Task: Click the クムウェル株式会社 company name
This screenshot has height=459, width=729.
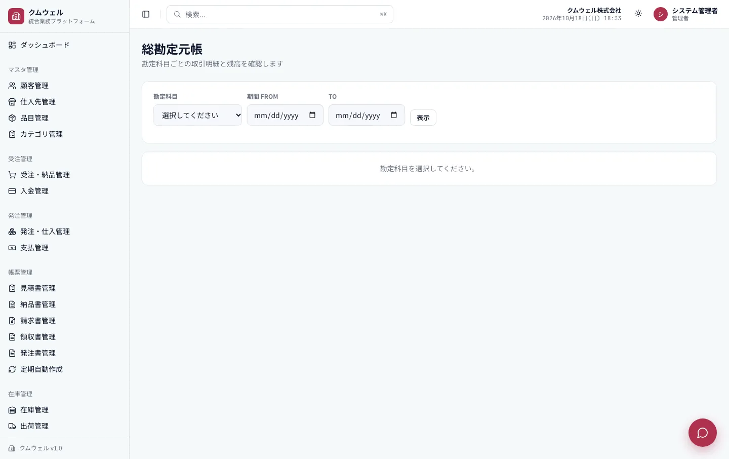Action: 594,11
